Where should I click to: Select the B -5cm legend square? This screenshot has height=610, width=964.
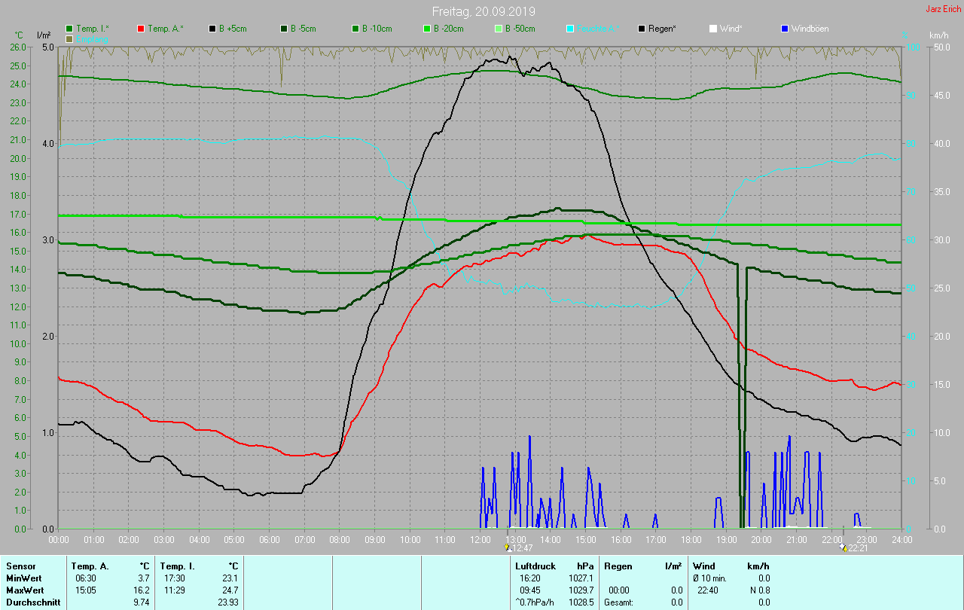[x=284, y=29]
